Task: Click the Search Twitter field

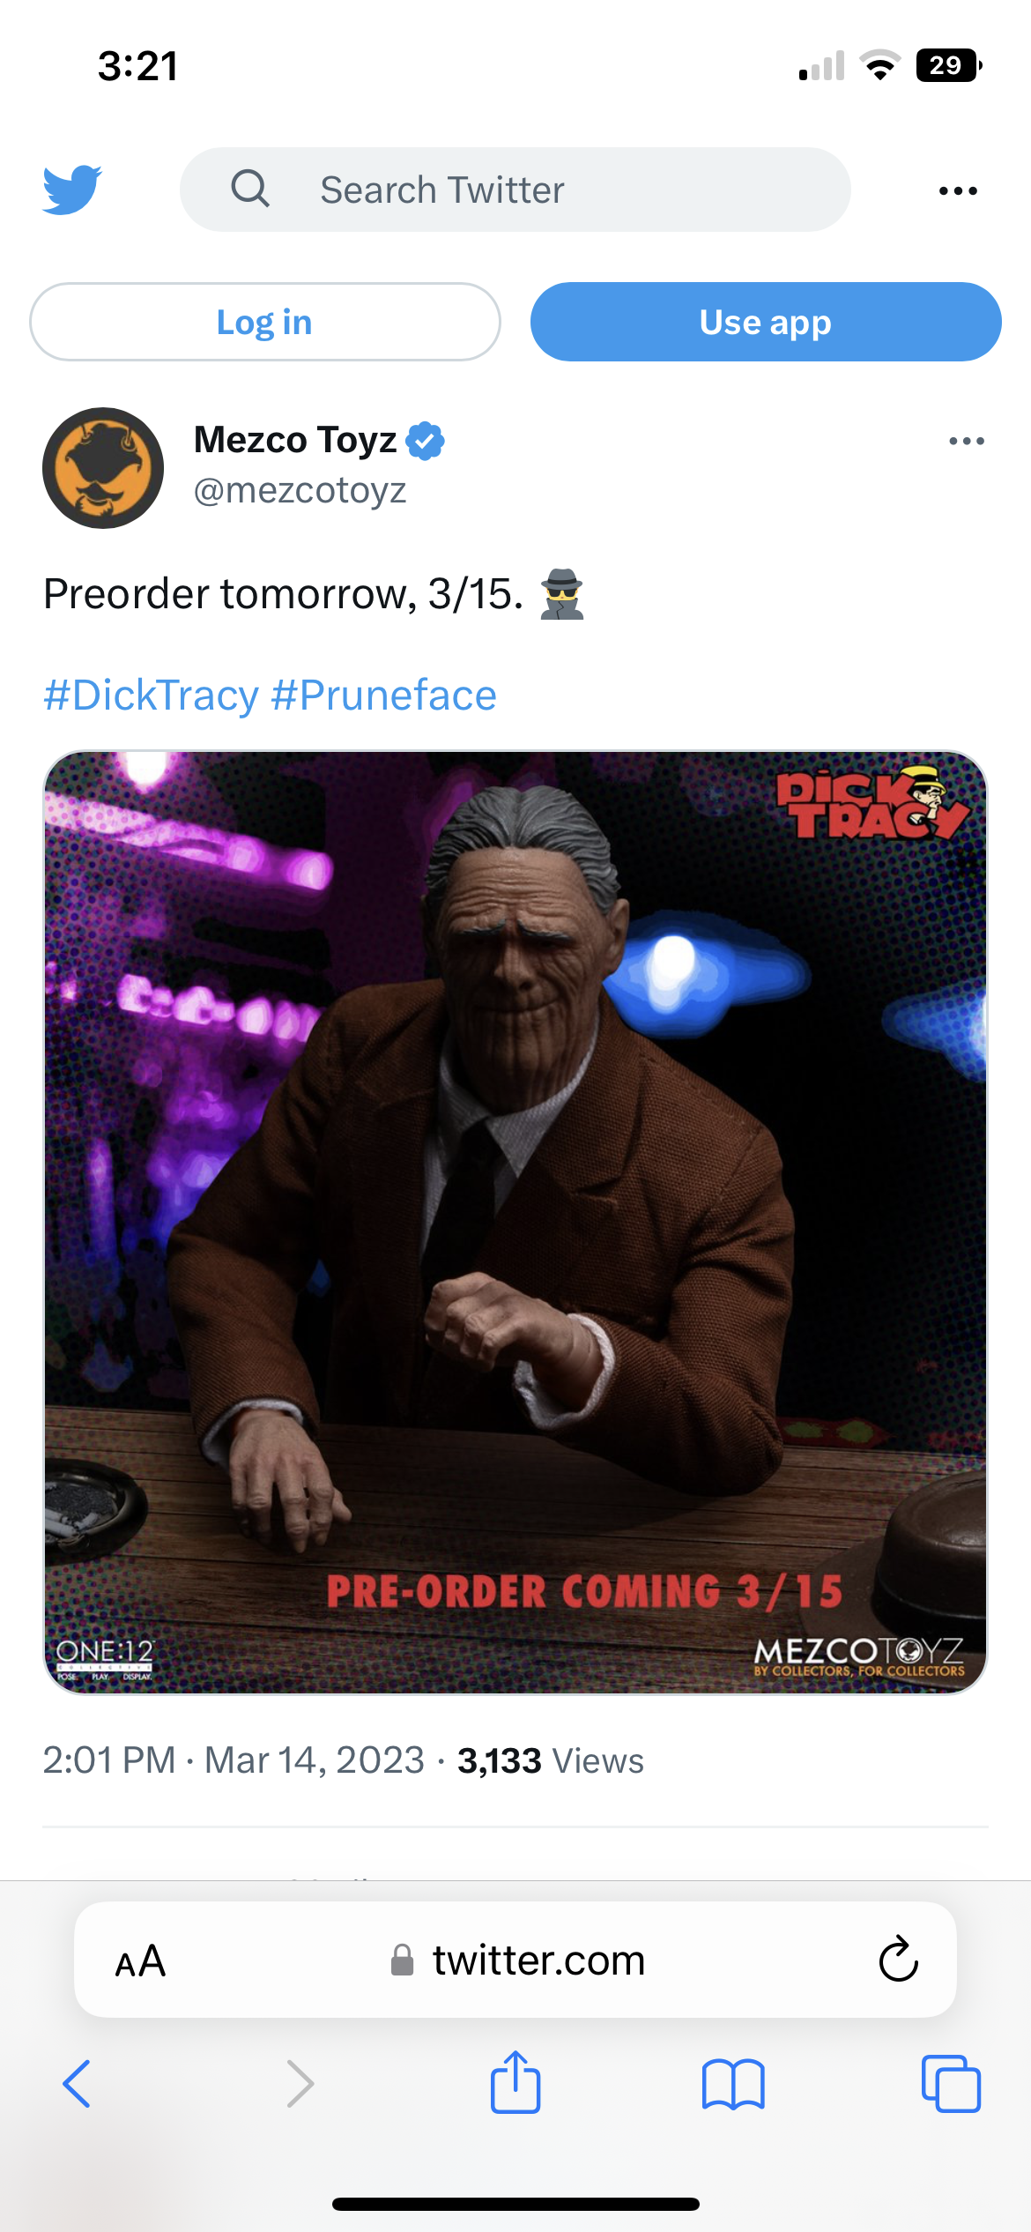Action: click(515, 190)
